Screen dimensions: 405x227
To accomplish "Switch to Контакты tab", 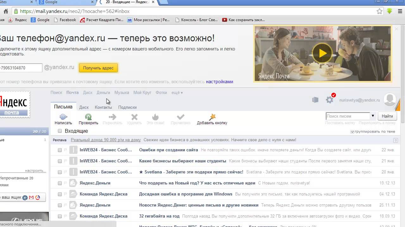I will click(103, 107).
